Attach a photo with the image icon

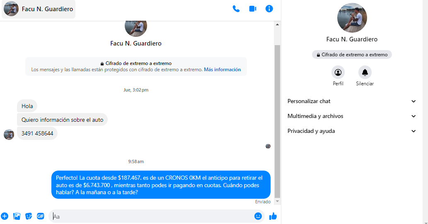17,216
